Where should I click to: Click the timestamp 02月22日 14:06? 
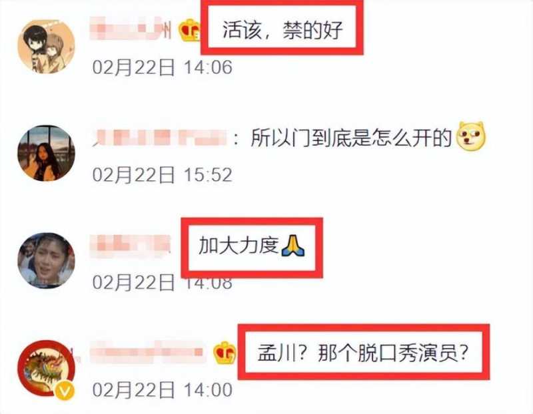(163, 67)
